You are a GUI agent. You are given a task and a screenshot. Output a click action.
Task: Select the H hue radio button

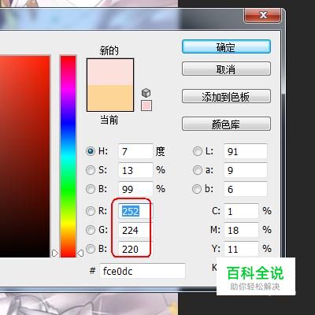(x=91, y=151)
